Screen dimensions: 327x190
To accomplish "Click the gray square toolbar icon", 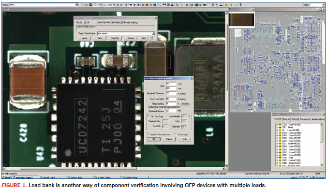I will point(143,5).
